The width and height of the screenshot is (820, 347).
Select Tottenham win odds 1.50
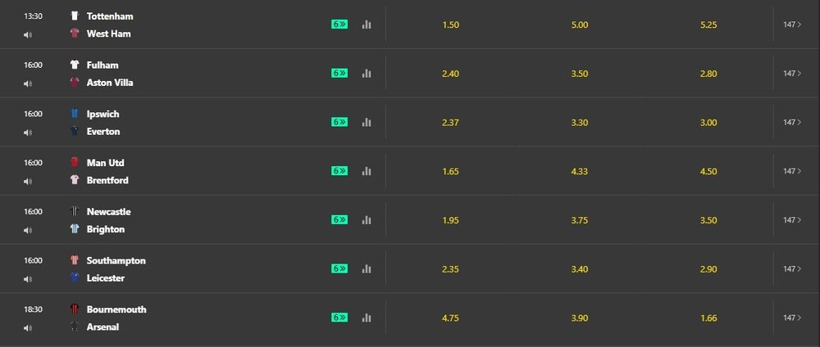[x=450, y=25]
